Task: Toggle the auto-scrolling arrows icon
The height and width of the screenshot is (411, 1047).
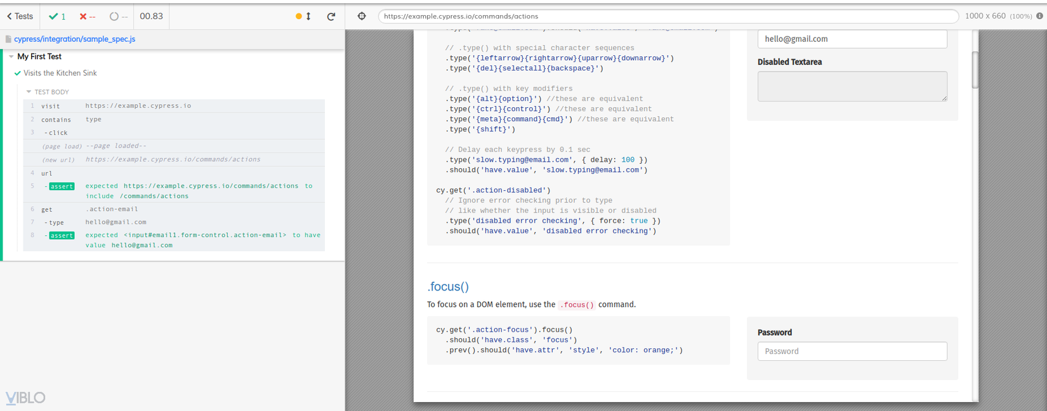Action: click(x=308, y=16)
